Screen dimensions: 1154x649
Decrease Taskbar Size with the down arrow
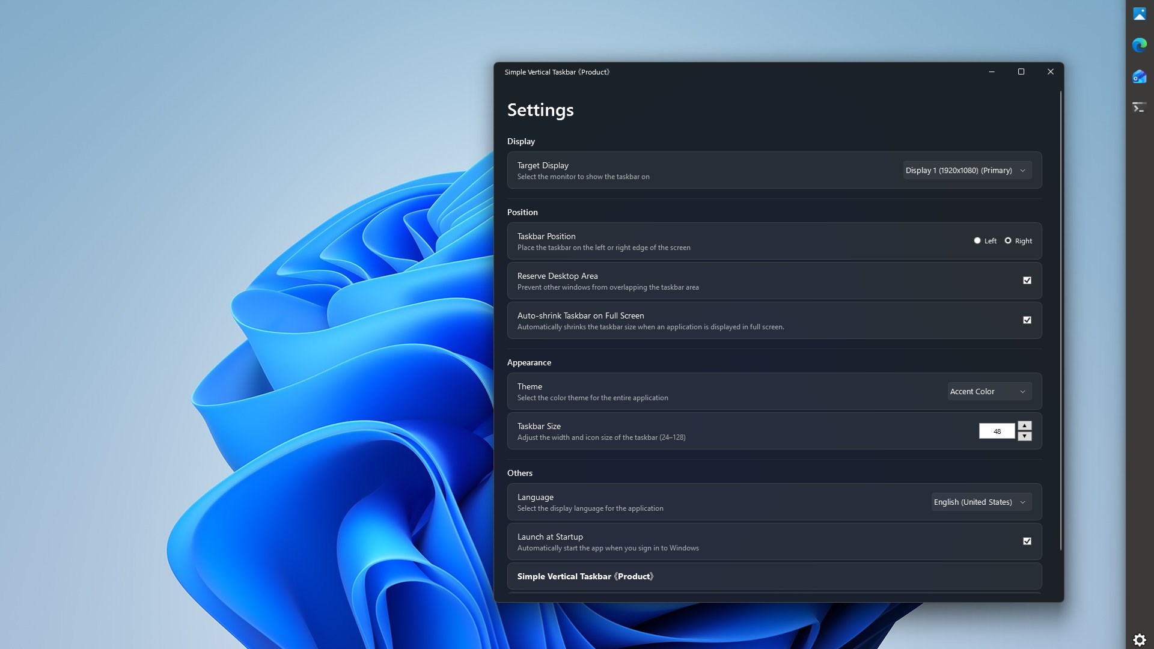[x=1025, y=436]
